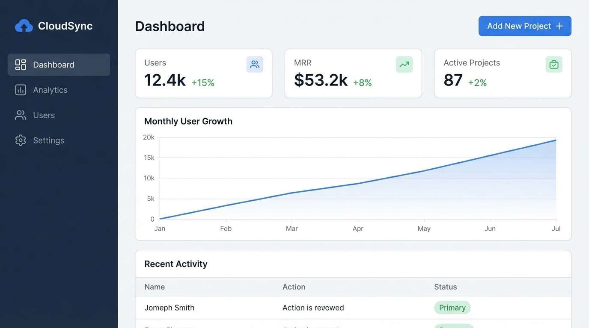
Task: Click the Active Projects briefcase icon
Action: [x=553, y=64]
